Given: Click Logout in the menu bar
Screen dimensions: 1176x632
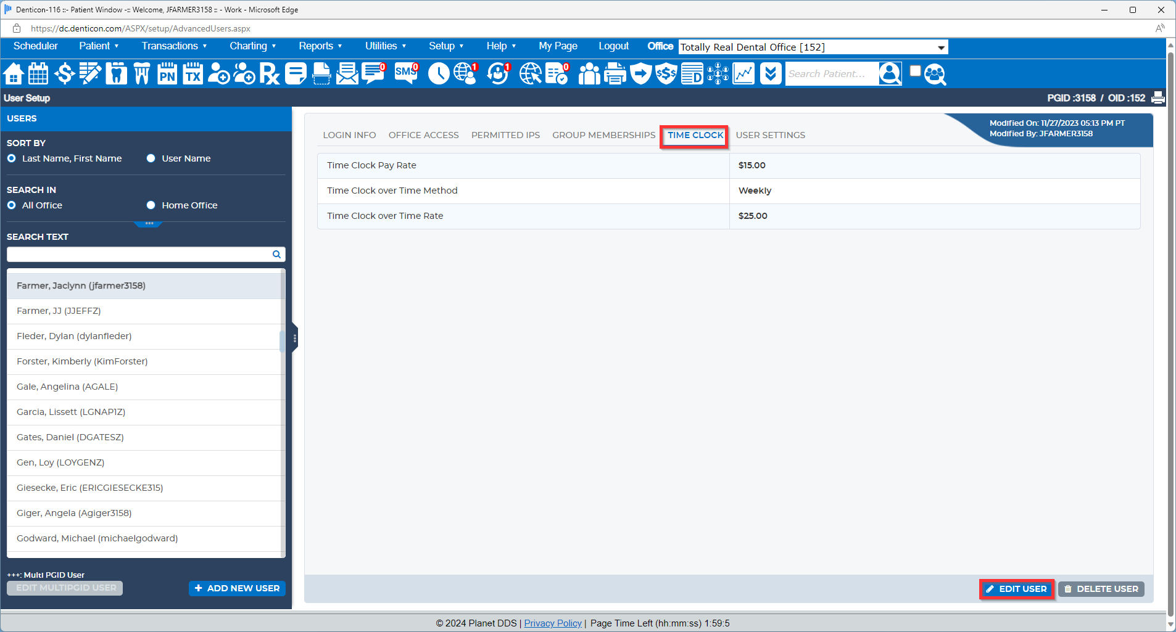Looking at the screenshot, I should [x=613, y=46].
